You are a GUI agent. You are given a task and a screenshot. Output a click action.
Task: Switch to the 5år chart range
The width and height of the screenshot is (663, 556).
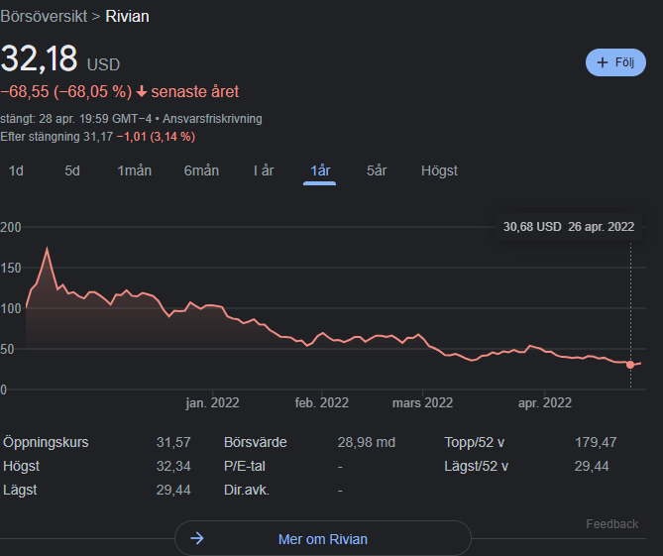(377, 170)
